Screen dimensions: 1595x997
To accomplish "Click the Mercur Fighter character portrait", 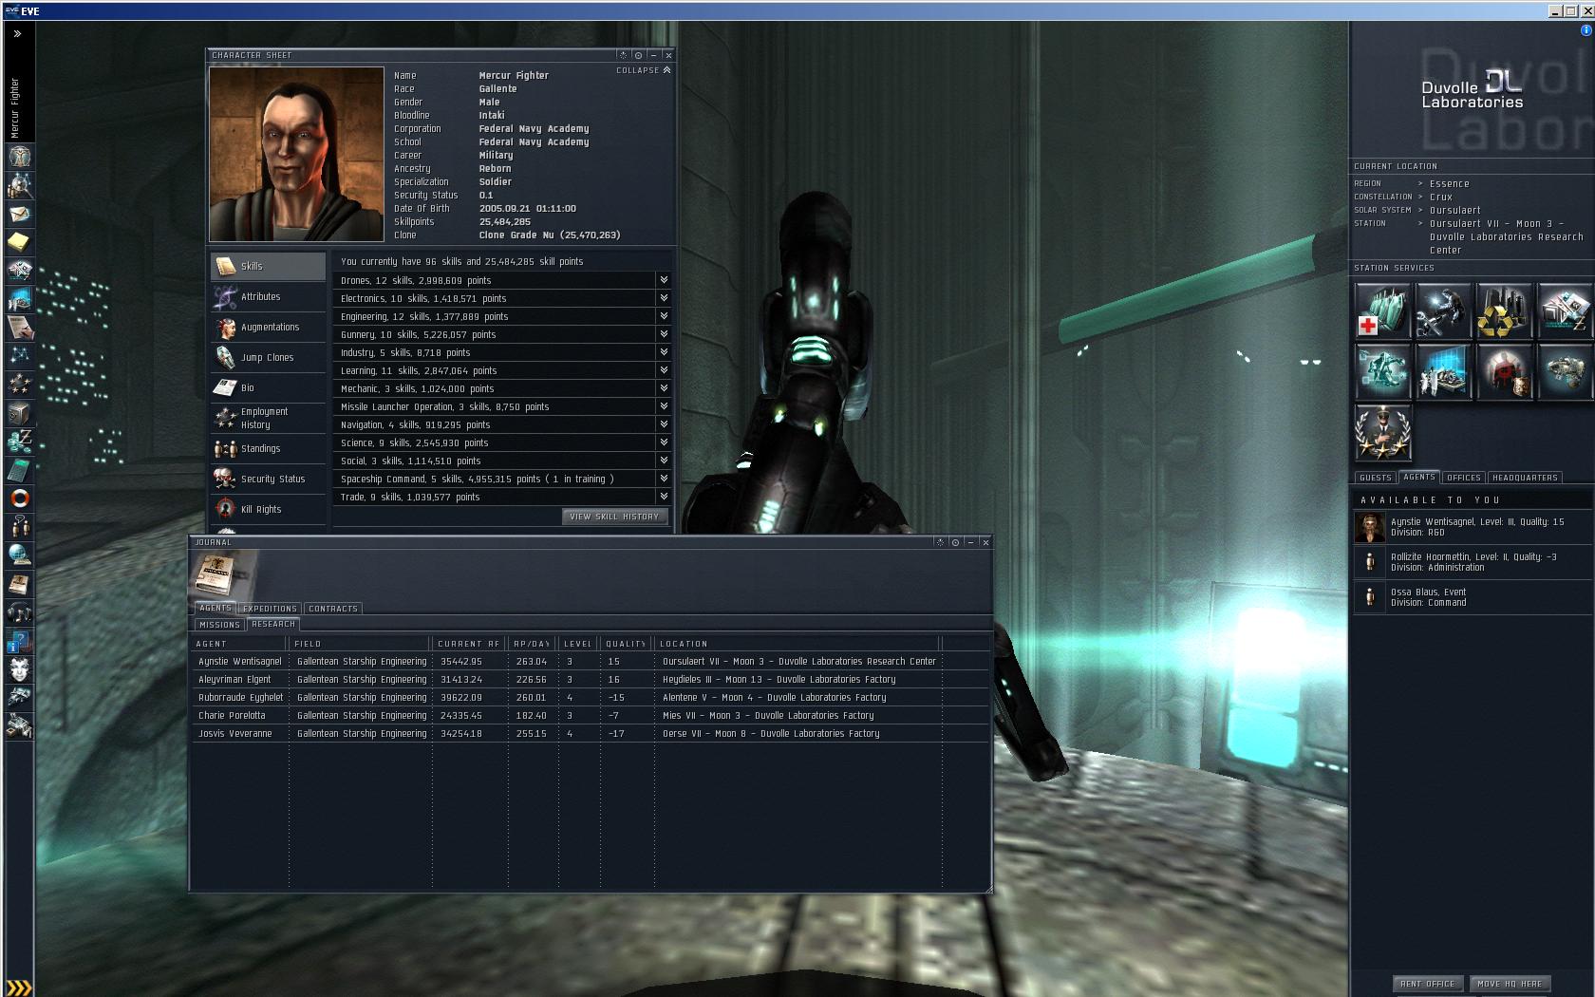I will (297, 154).
